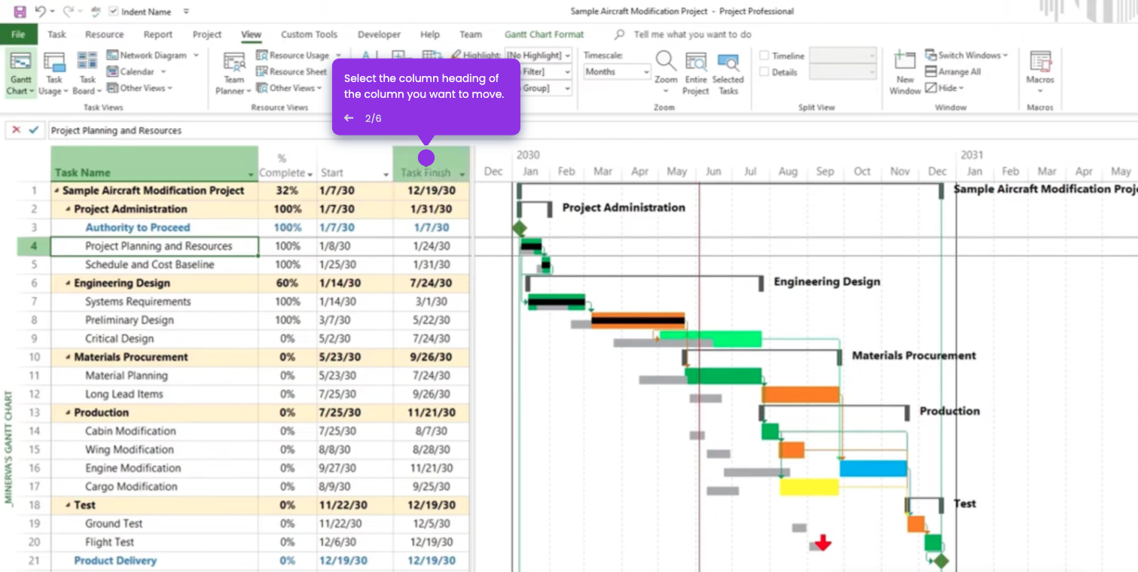
Task: Customize the Quick Access Toolbar dropdown
Action: (186, 11)
